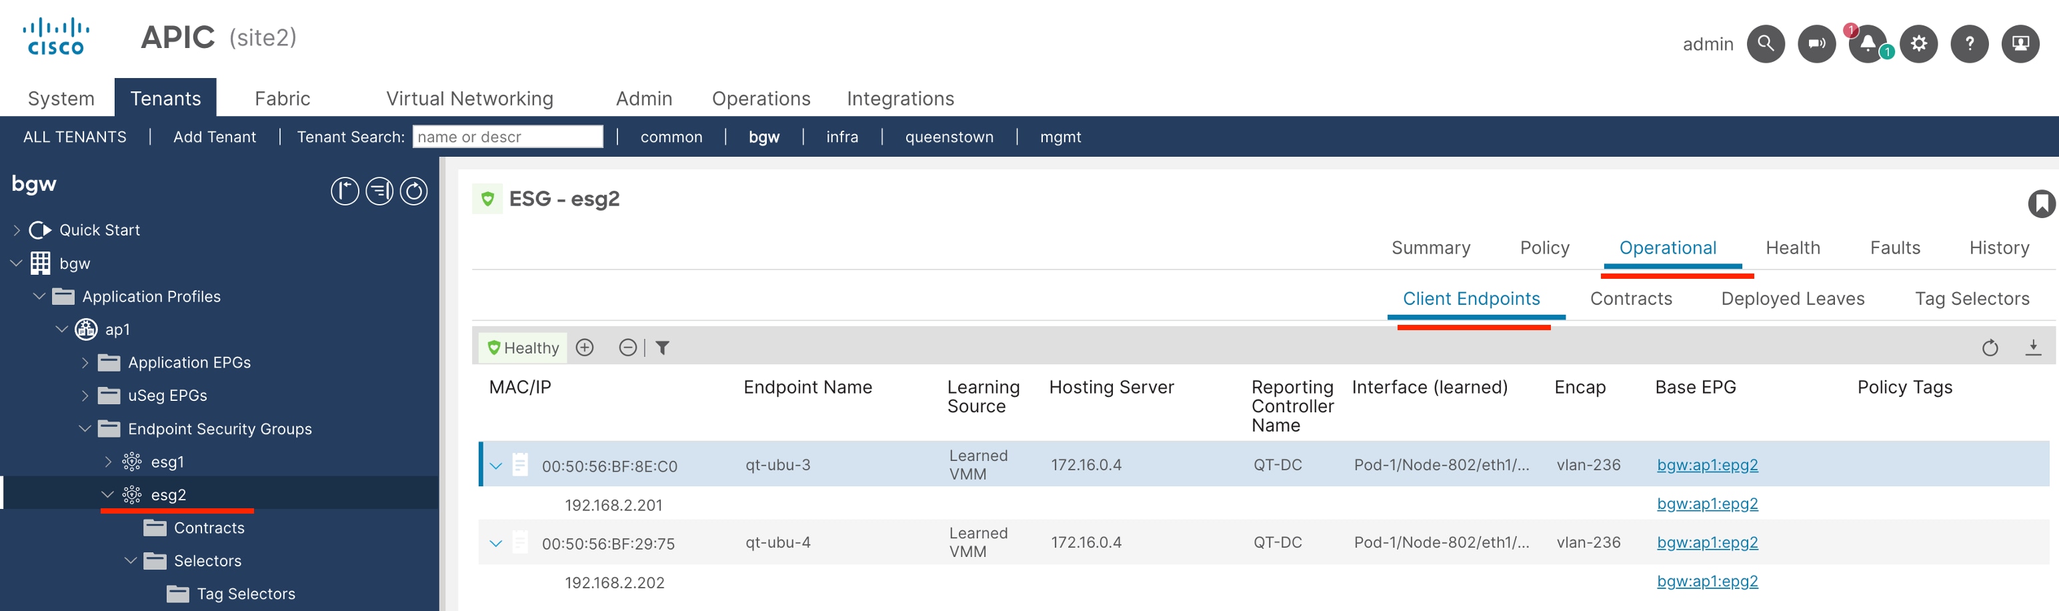Screen dimensions: 2059x611
Task: Collapse the Selectors tree node
Action: 131,560
